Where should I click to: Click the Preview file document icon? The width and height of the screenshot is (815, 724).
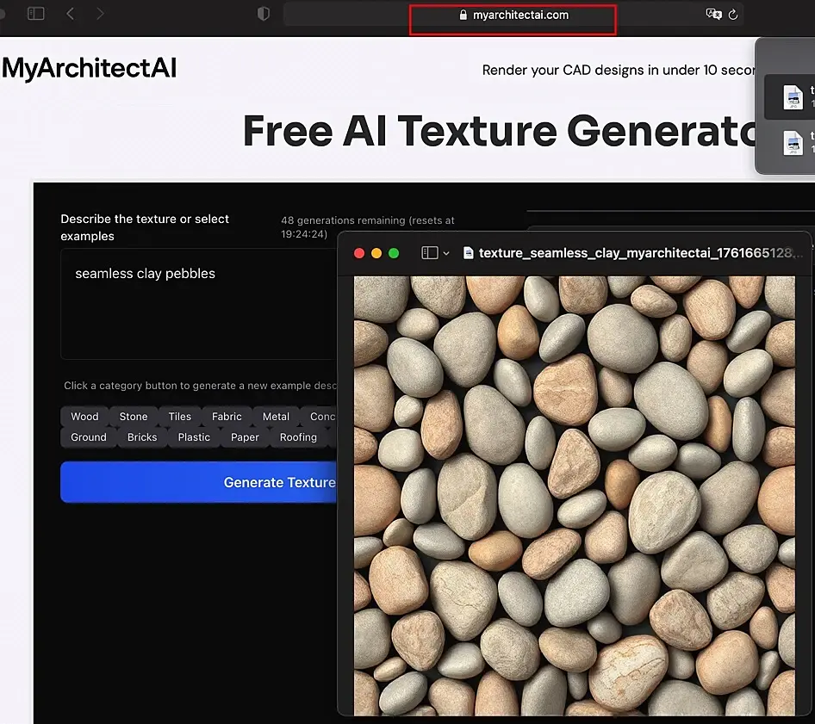(x=469, y=253)
